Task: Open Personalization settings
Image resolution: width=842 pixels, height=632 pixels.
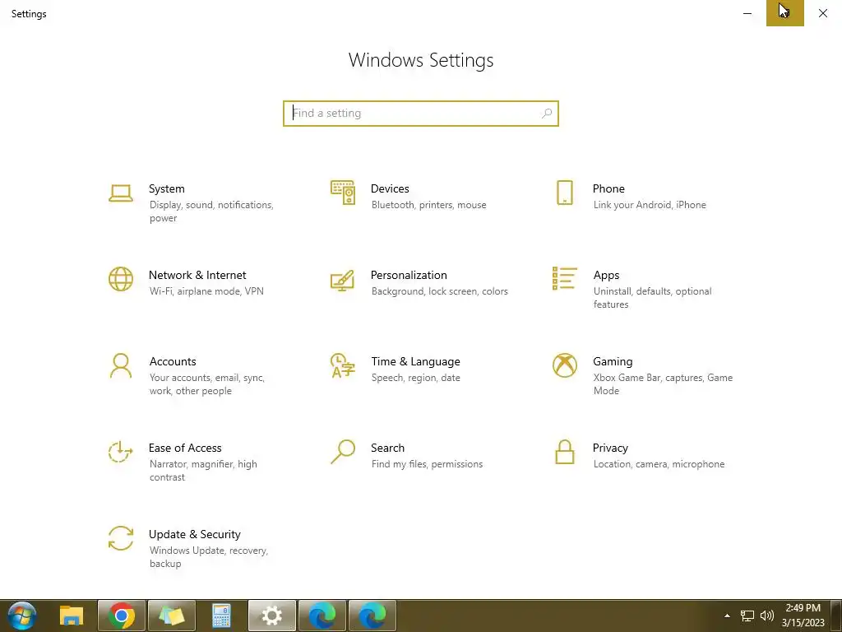Action: 419,283
